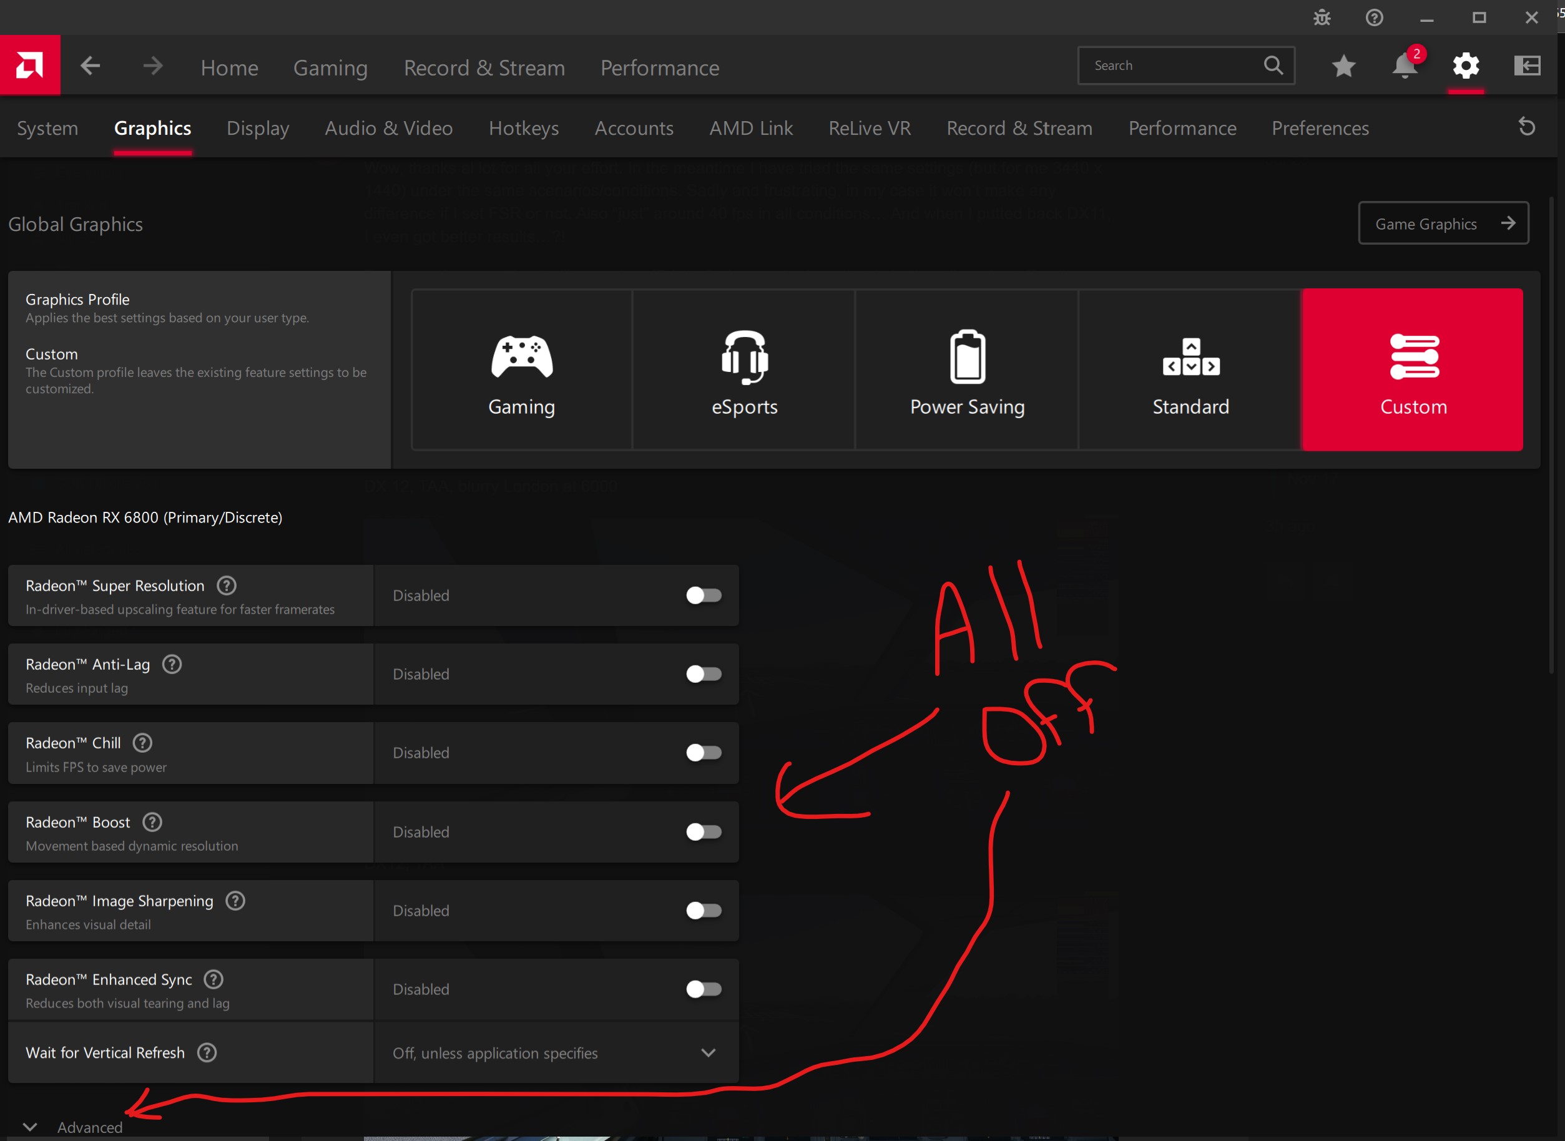Switch to the Display tab
Image resolution: width=1565 pixels, height=1141 pixels.
click(x=258, y=128)
